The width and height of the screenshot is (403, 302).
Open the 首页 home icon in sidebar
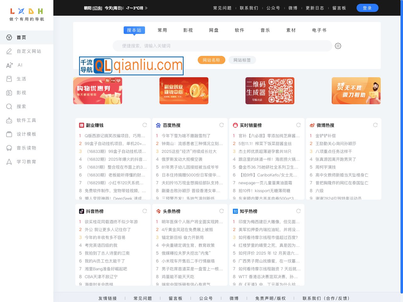point(9,37)
